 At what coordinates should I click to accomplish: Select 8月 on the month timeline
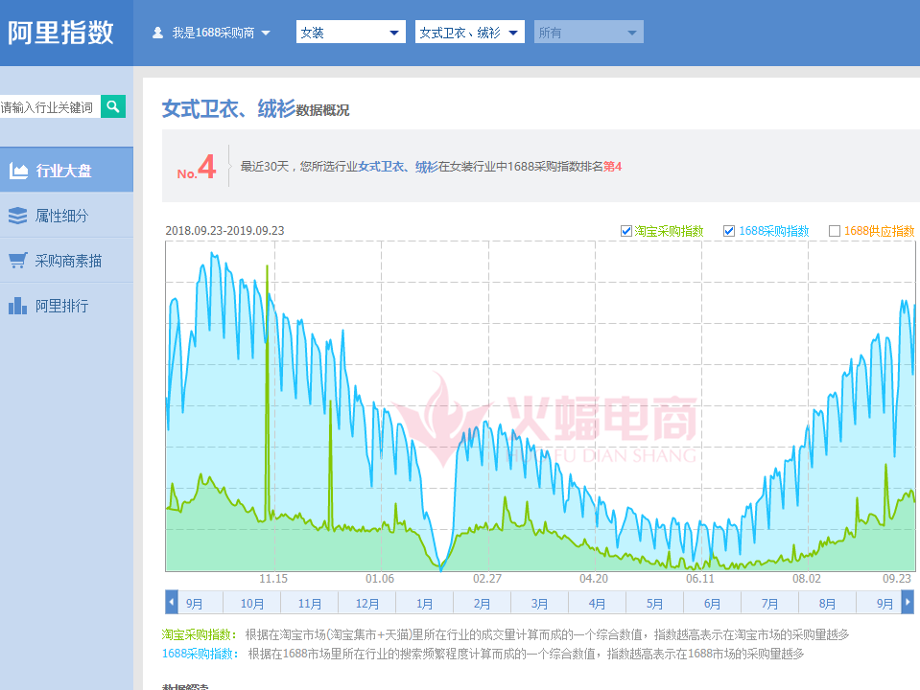tap(827, 603)
